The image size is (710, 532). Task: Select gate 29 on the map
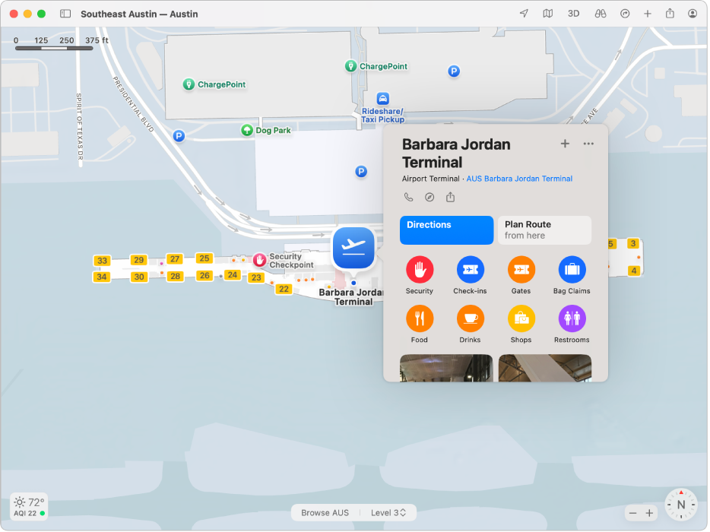(139, 260)
